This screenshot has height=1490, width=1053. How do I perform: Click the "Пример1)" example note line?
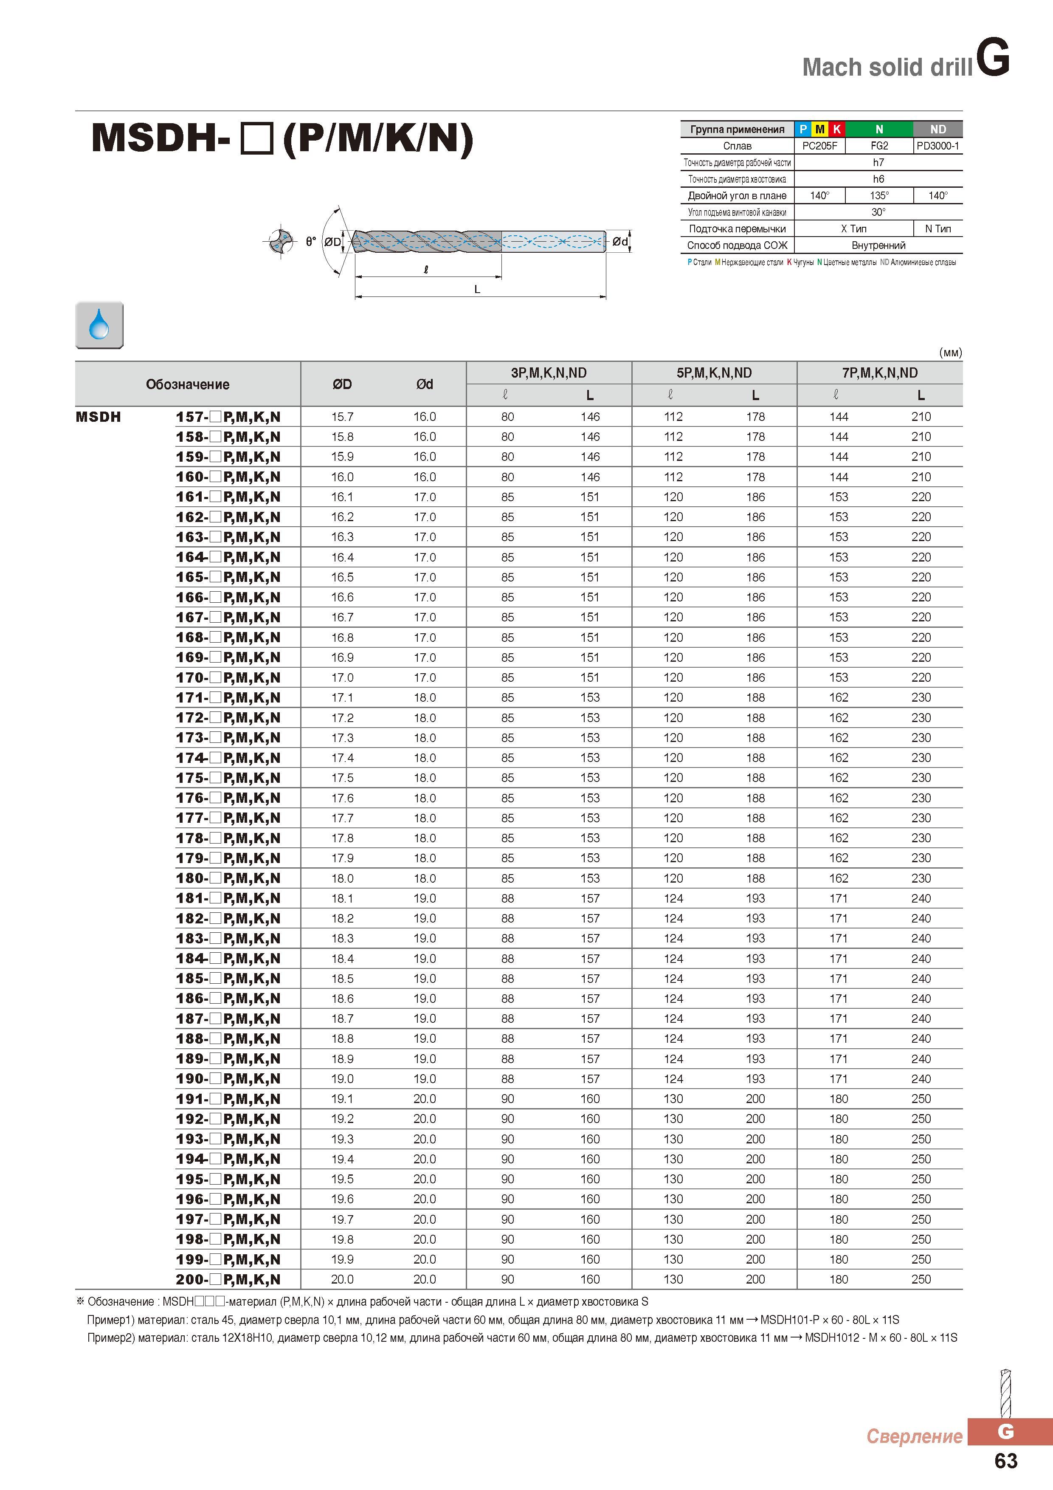493,1319
